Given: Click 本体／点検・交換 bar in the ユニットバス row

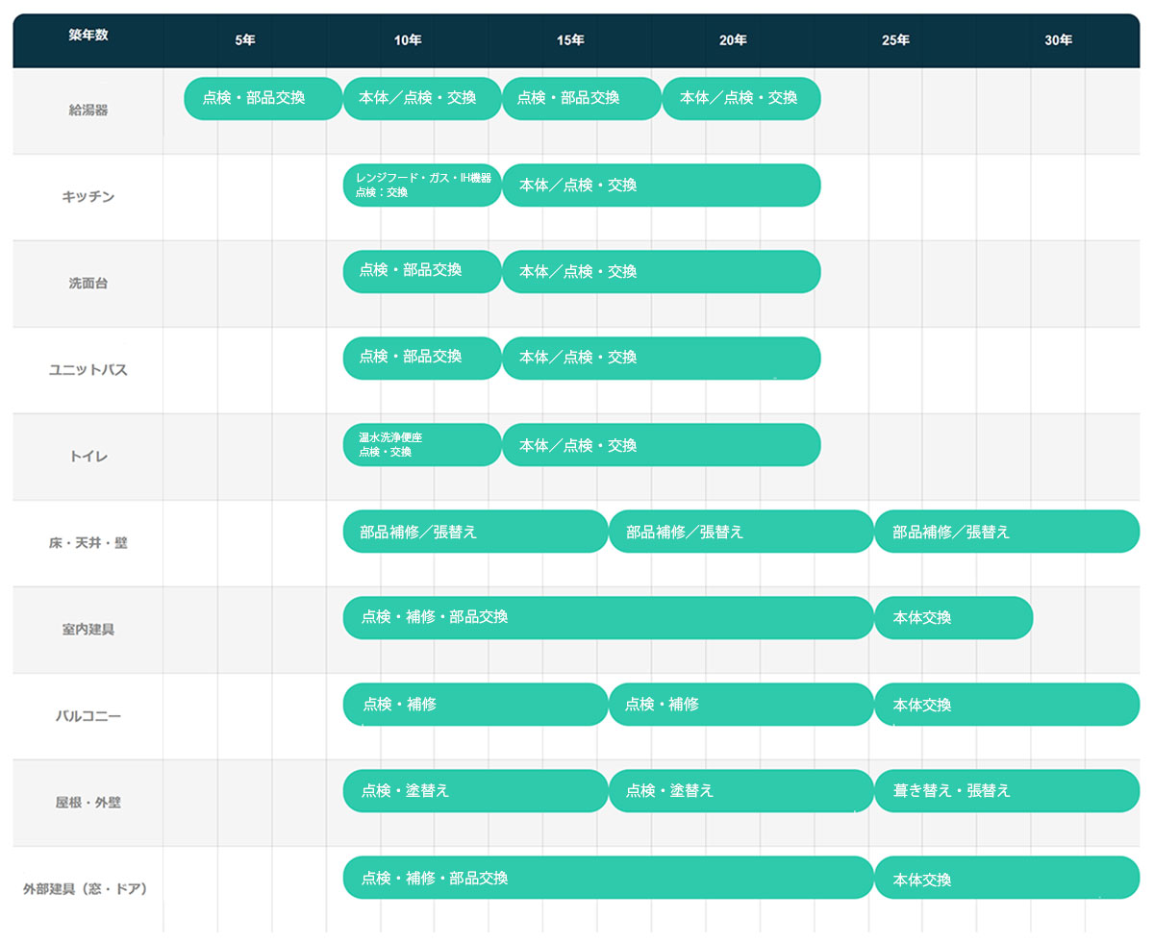Looking at the screenshot, I should (661, 358).
